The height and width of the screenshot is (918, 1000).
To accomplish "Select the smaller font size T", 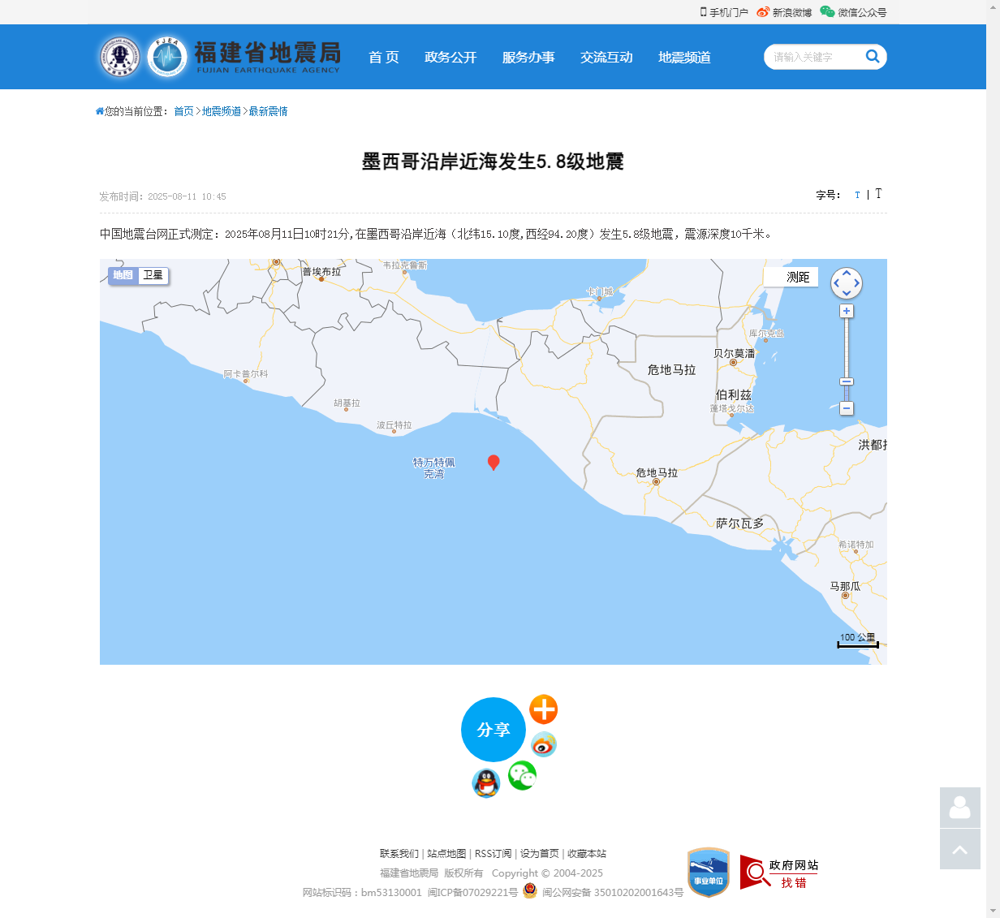I will pyautogui.click(x=857, y=195).
